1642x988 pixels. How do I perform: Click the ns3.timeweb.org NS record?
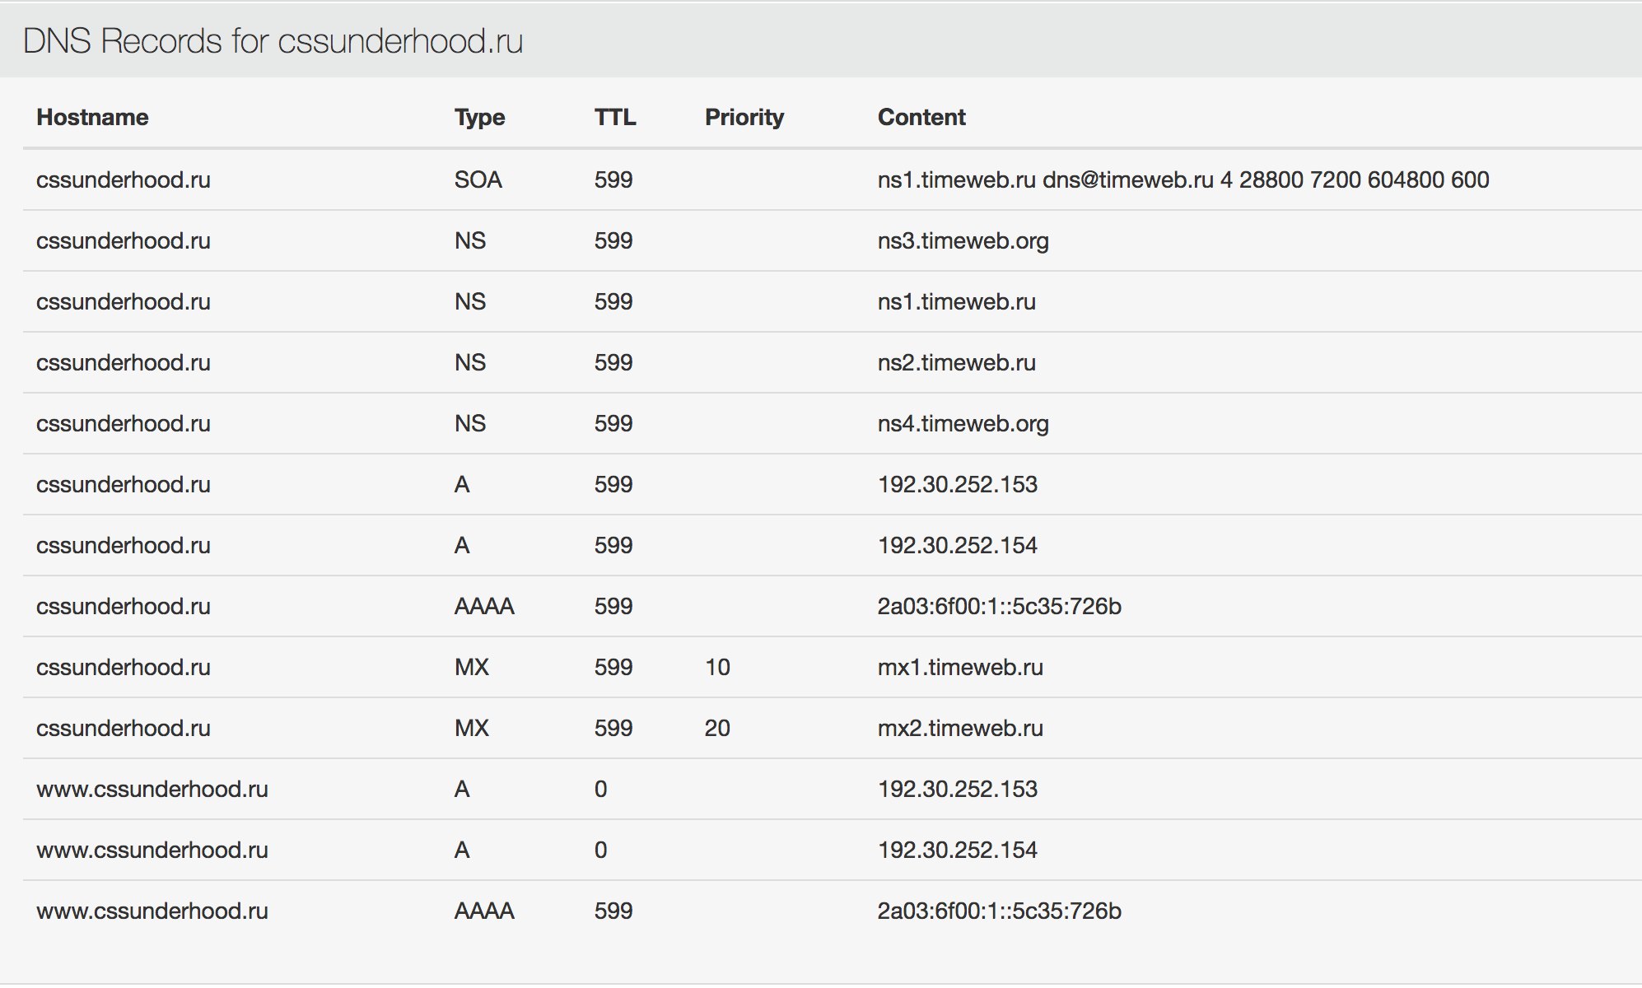963,240
